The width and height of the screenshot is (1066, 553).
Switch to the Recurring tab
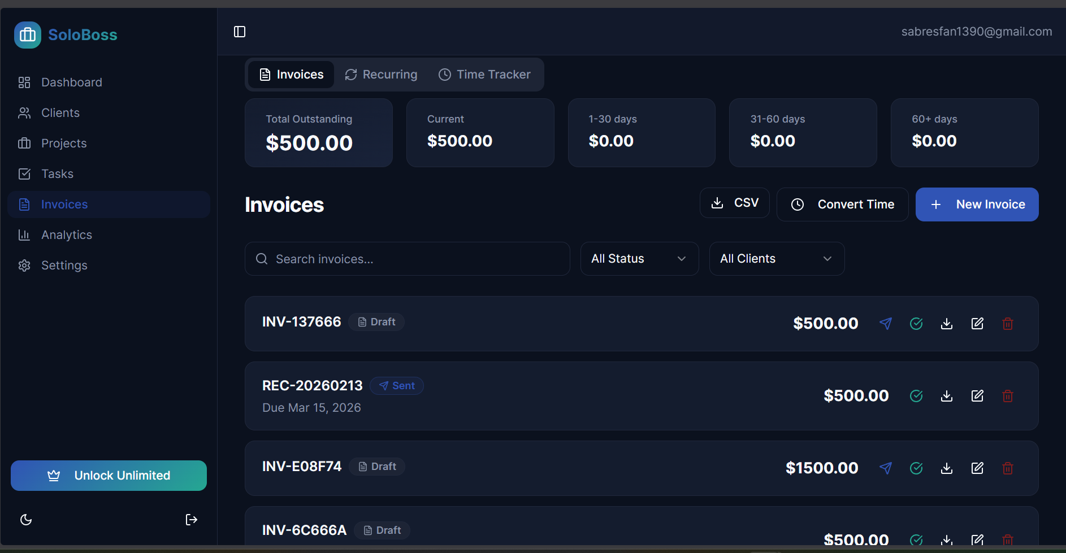click(381, 74)
